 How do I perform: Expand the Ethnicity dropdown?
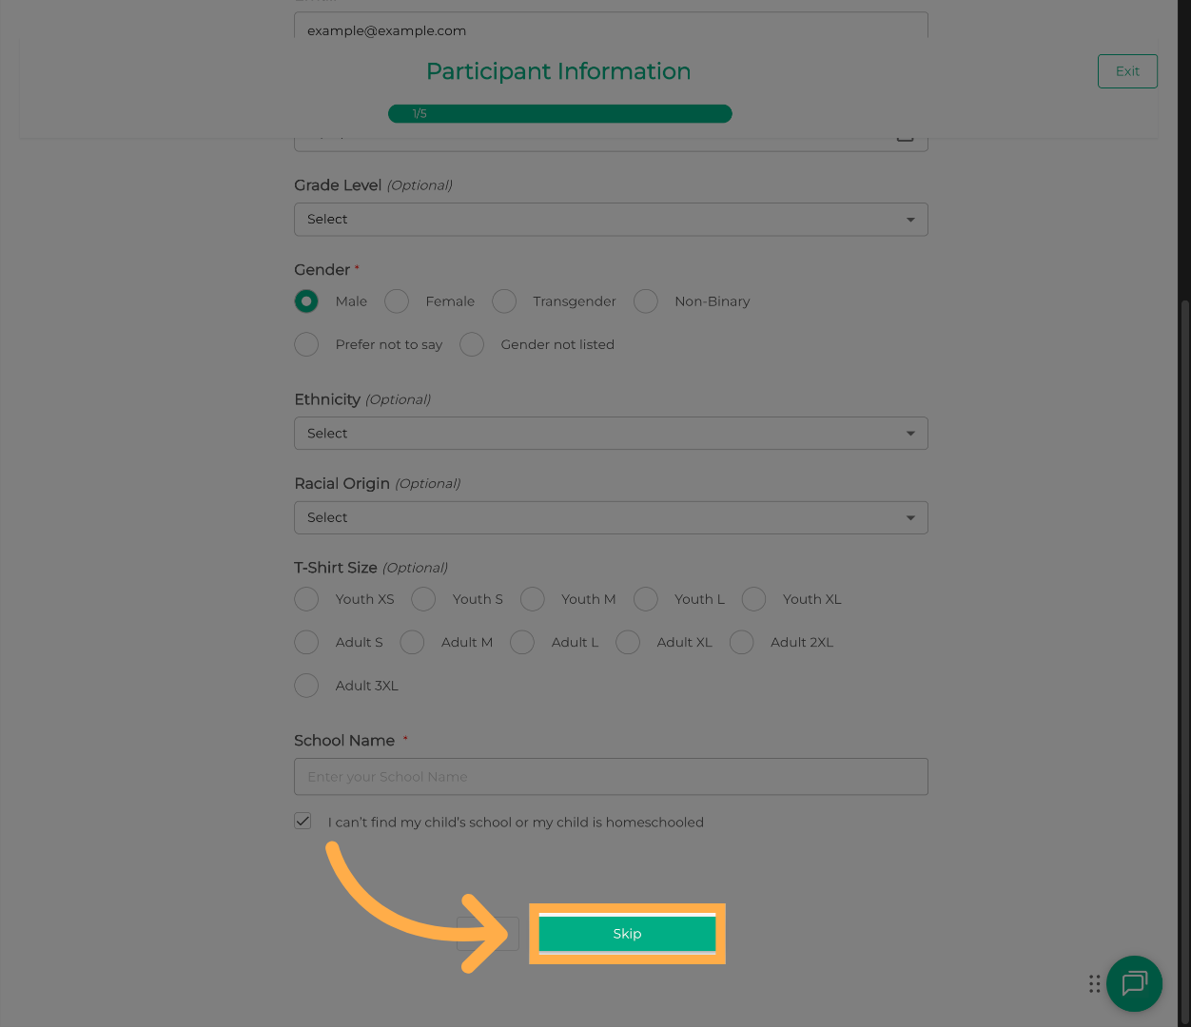click(x=611, y=434)
